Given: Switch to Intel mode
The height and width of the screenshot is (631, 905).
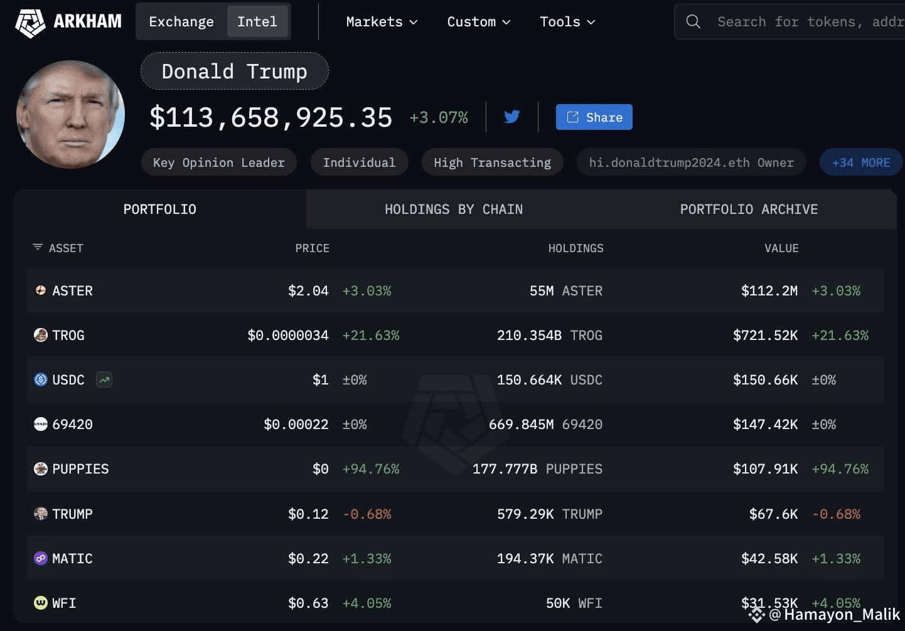Looking at the screenshot, I should (x=257, y=21).
